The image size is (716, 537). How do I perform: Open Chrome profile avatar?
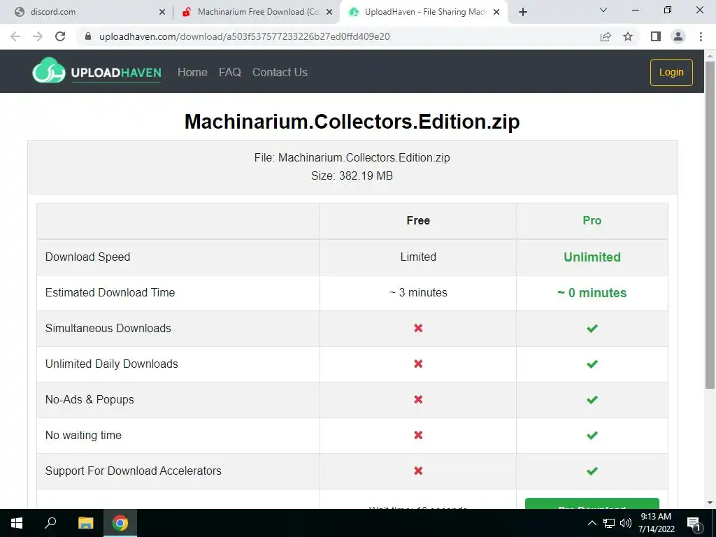coord(678,36)
